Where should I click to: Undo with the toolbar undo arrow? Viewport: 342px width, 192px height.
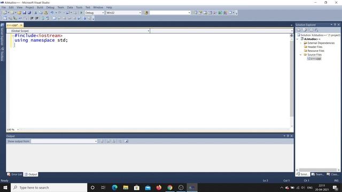pyautogui.click(x=52, y=13)
